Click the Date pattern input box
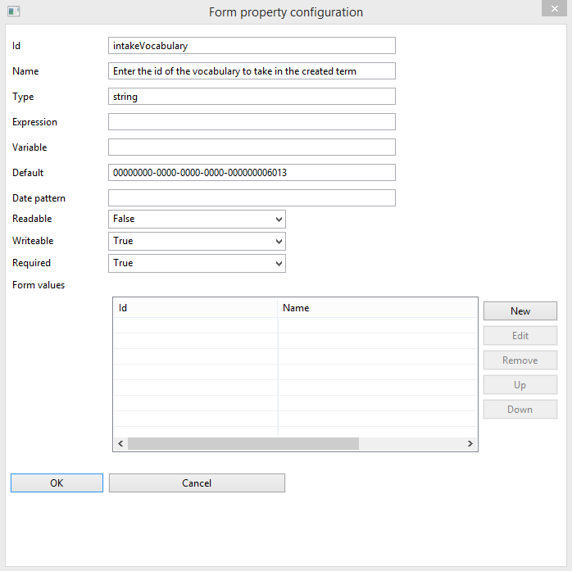Image resolution: width=572 pixels, height=571 pixels. pyautogui.click(x=252, y=198)
